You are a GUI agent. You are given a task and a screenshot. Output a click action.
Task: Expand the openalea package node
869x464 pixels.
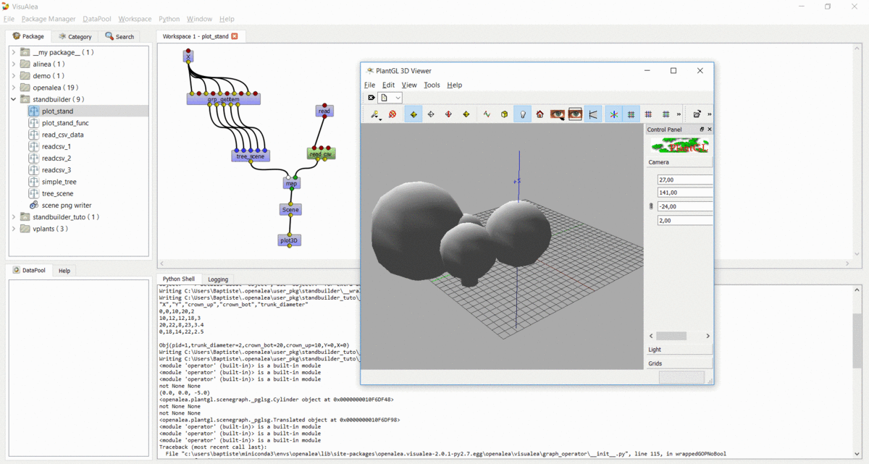[14, 88]
